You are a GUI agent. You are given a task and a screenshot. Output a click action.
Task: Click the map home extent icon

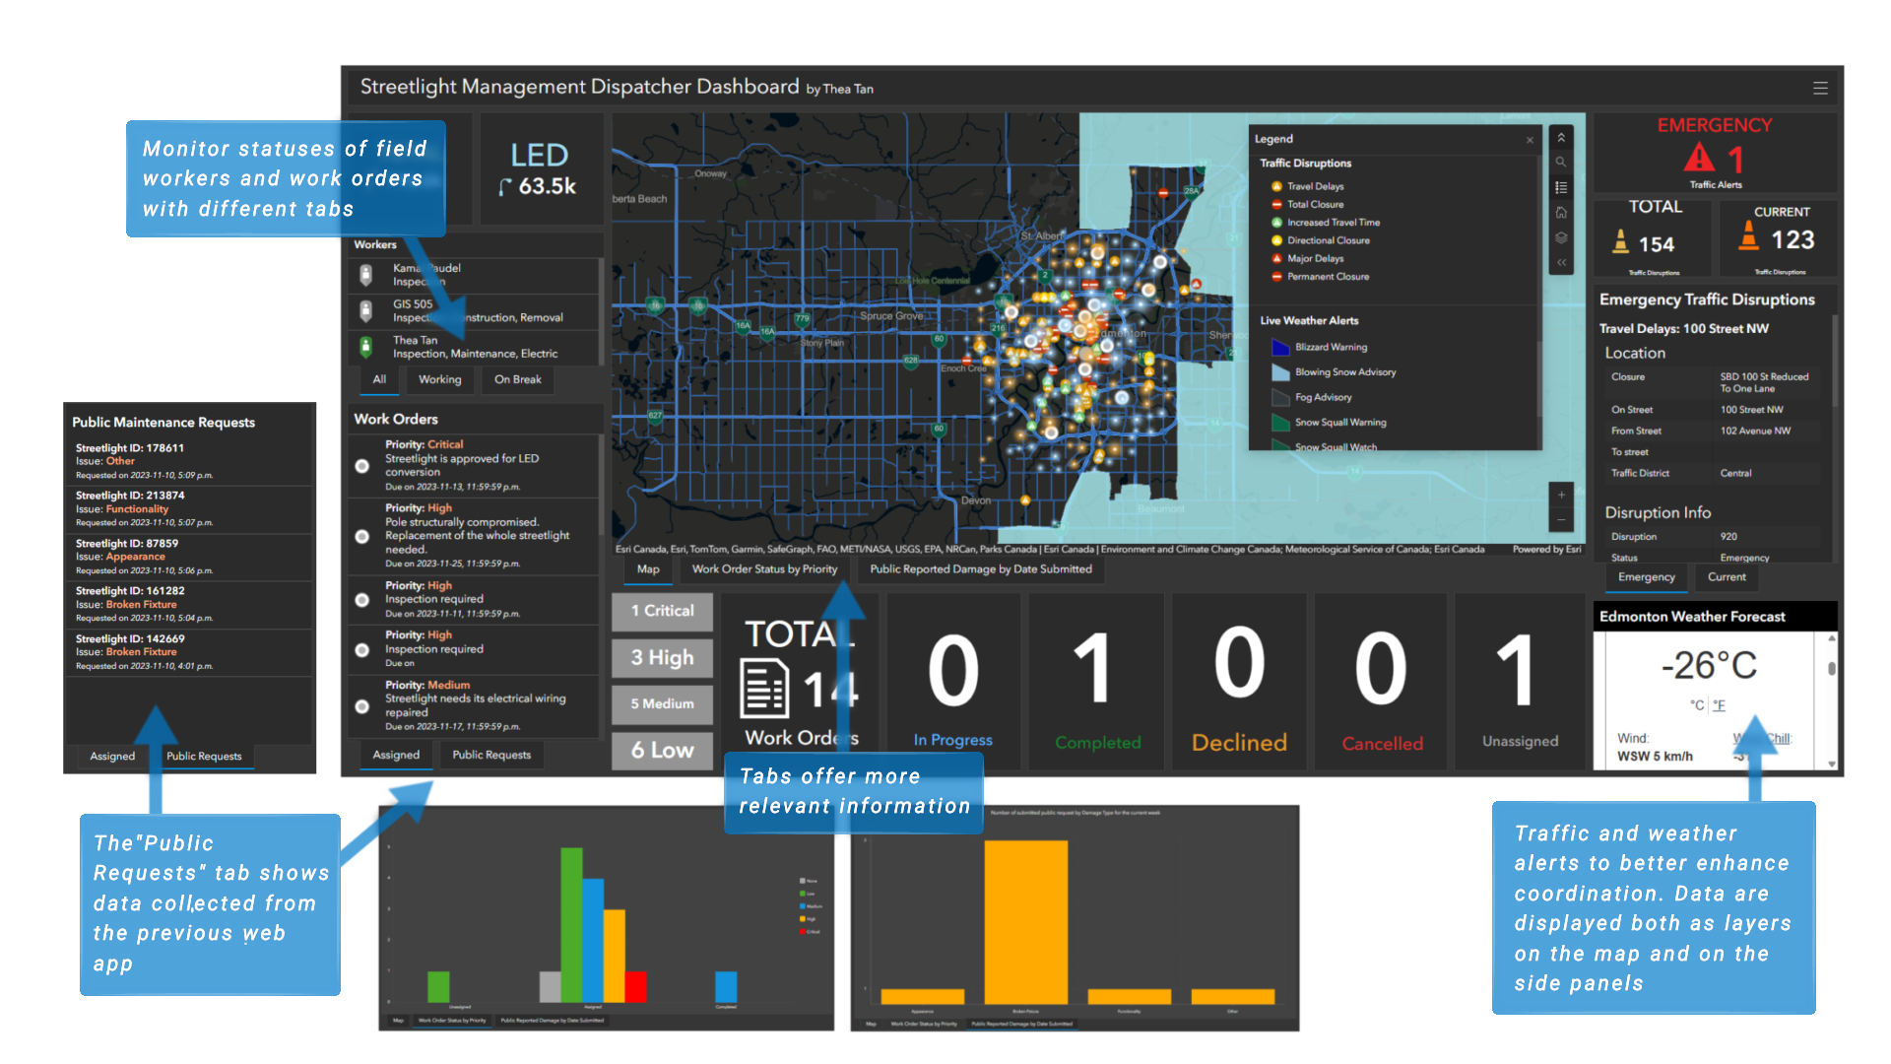(1561, 213)
